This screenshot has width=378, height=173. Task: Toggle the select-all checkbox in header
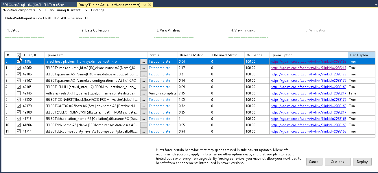[x=19, y=55]
